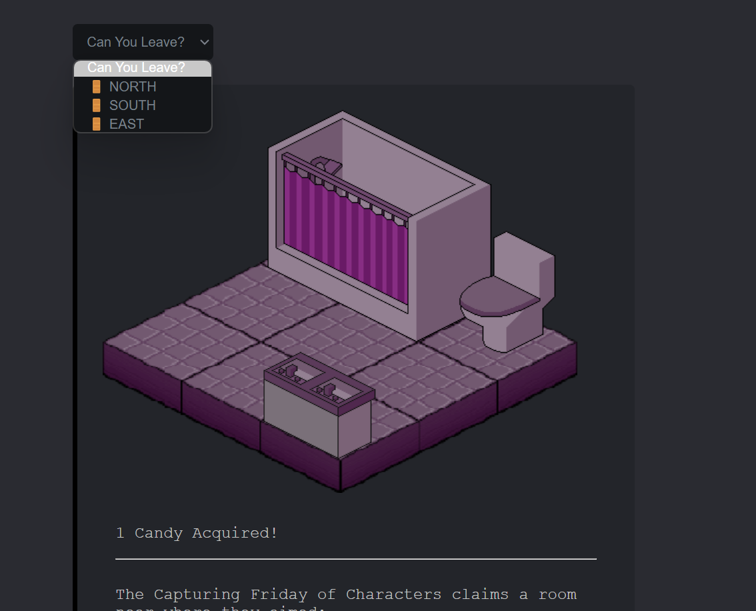Pick SOUTH from the exit list
The height and width of the screenshot is (611, 756).
[x=133, y=105]
